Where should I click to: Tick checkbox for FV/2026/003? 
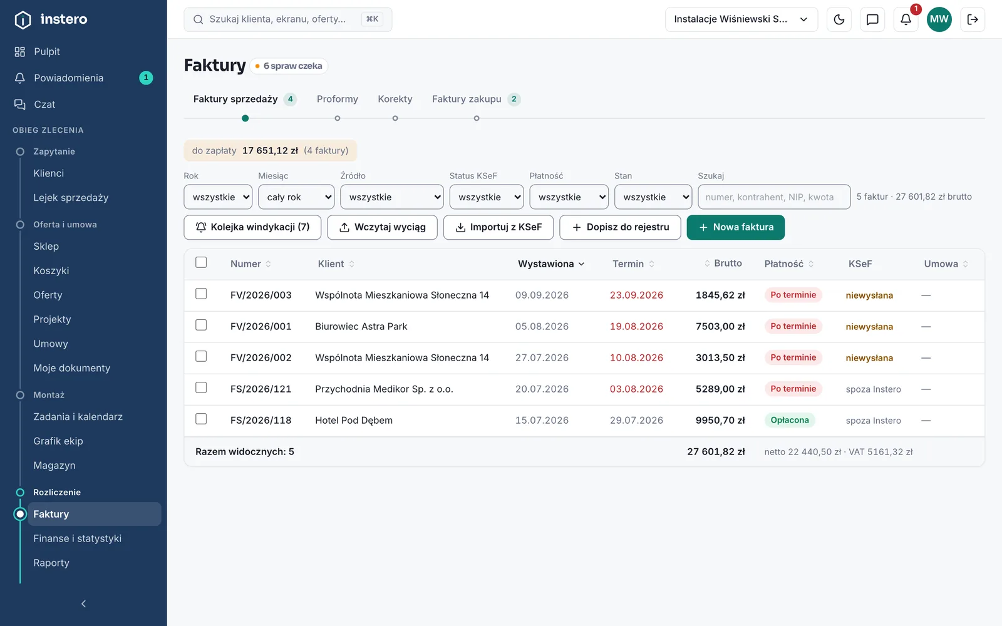(201, 294)
